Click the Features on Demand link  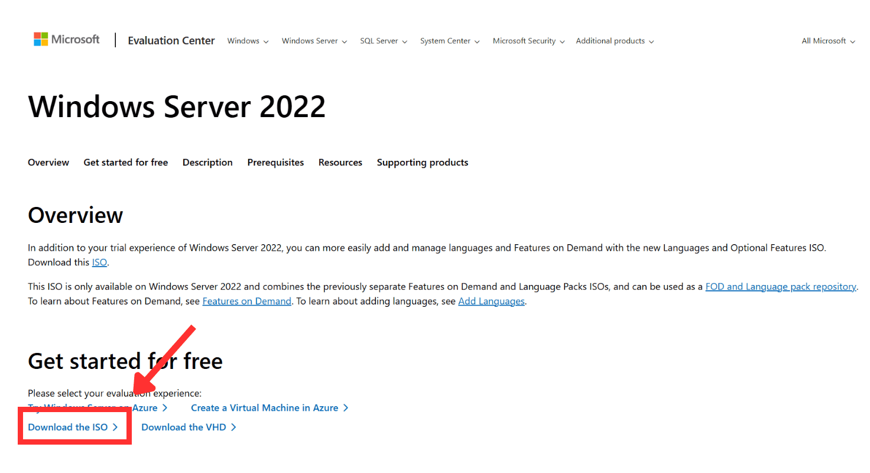point(246,301)
